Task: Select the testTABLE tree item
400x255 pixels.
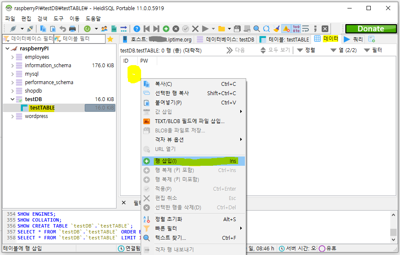Action: coord(42,108)
